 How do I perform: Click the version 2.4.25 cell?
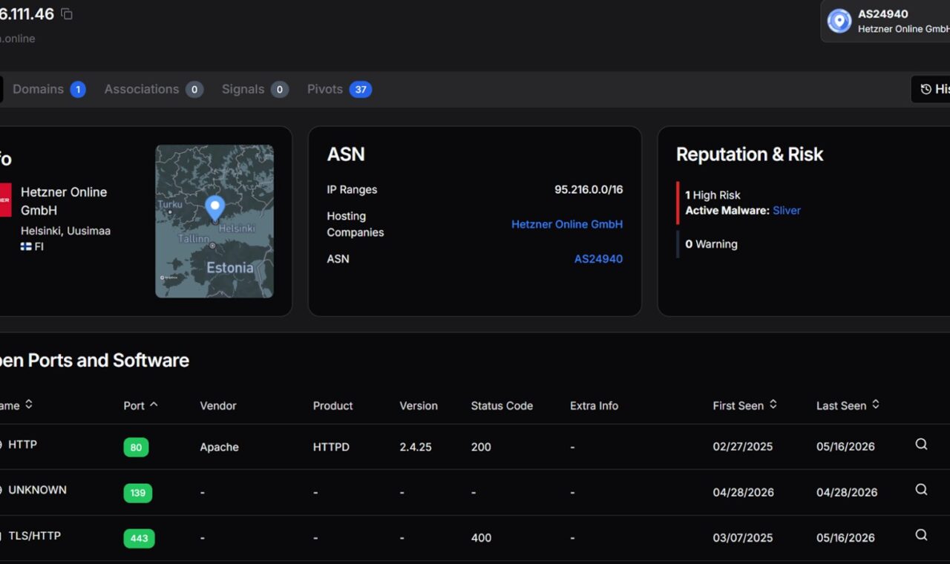[x=416, y=447]
